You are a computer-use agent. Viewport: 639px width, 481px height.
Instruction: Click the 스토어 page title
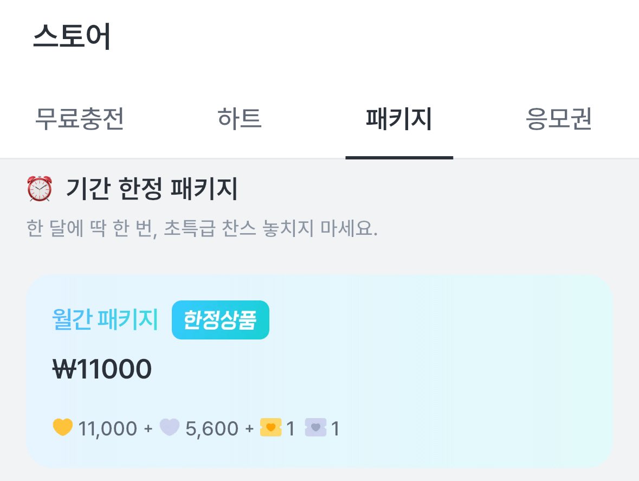click(72, 37)
